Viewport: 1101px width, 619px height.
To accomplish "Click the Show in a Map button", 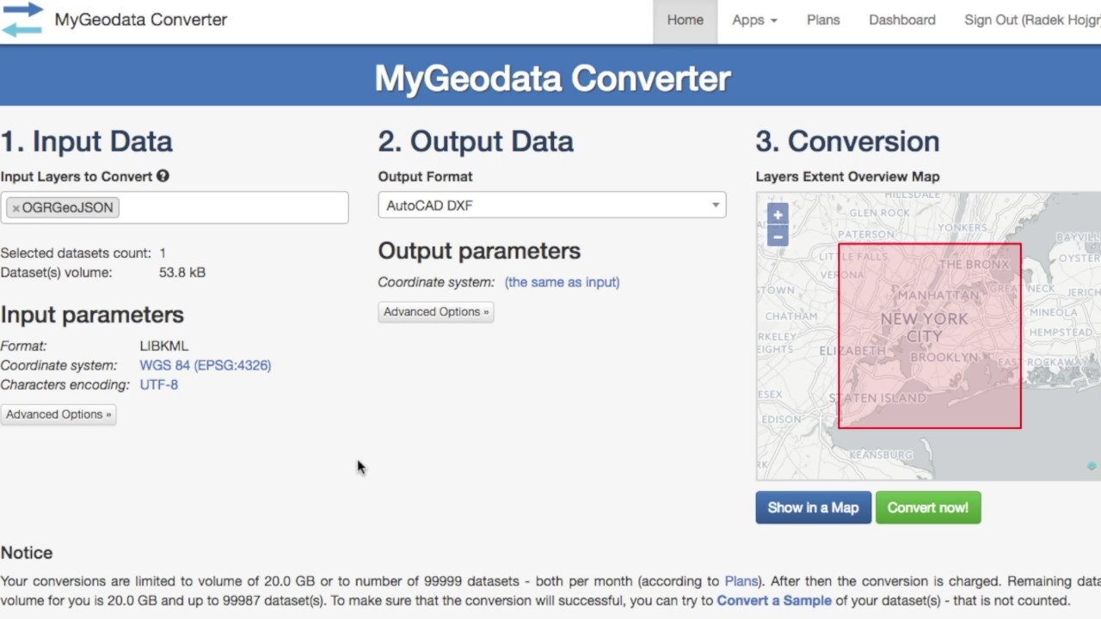I will coord(813,508).
